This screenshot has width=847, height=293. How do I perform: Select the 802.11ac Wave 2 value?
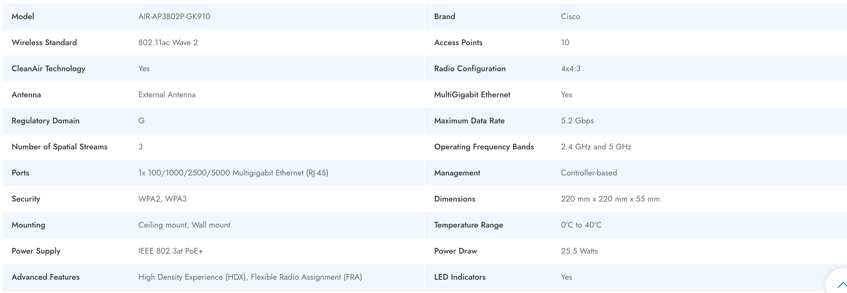(x=168, y=43)
